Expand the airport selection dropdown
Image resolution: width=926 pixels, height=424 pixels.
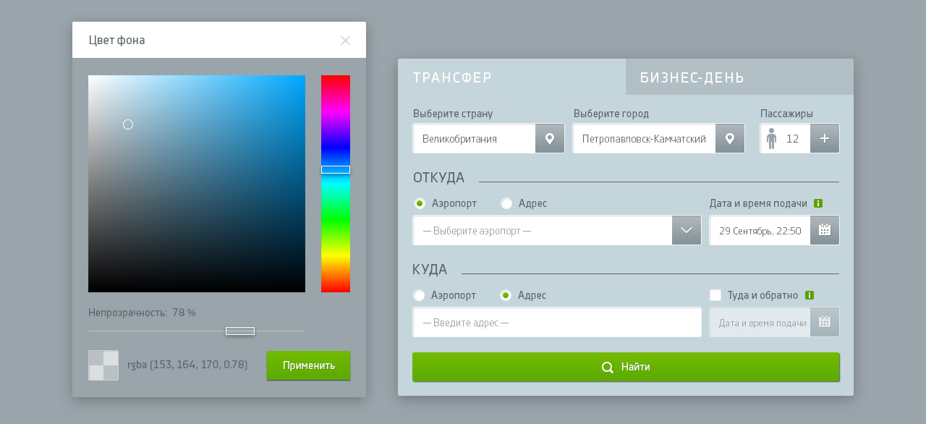687,230
